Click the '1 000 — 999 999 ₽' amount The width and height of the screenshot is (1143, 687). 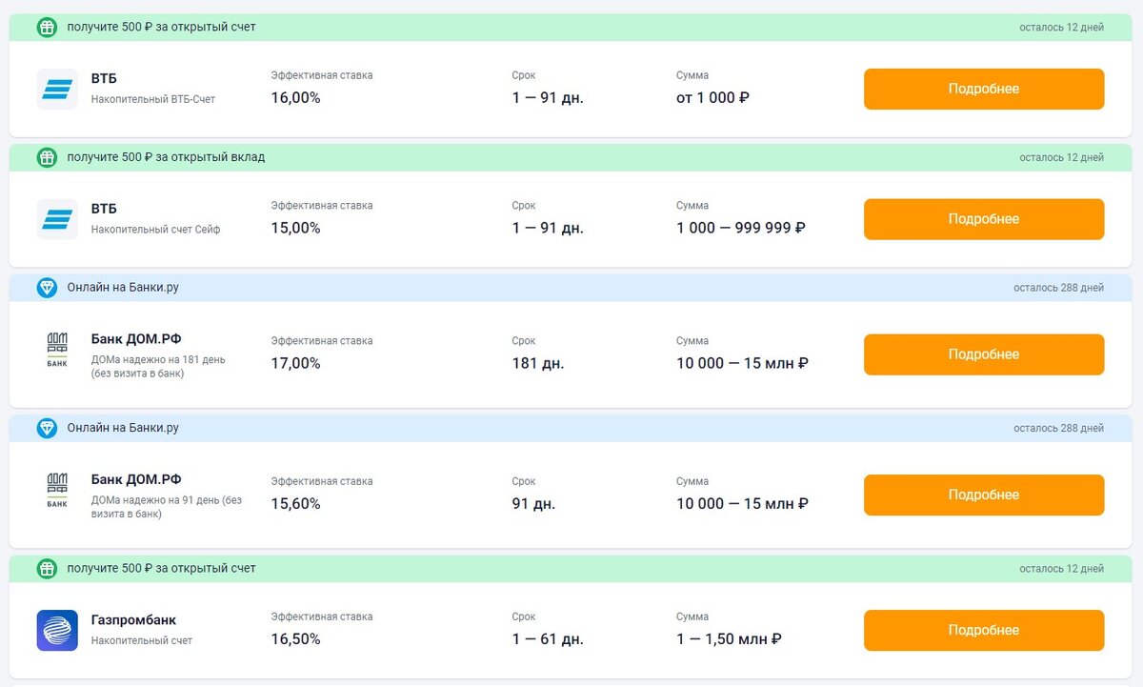(x=741, y=228)
